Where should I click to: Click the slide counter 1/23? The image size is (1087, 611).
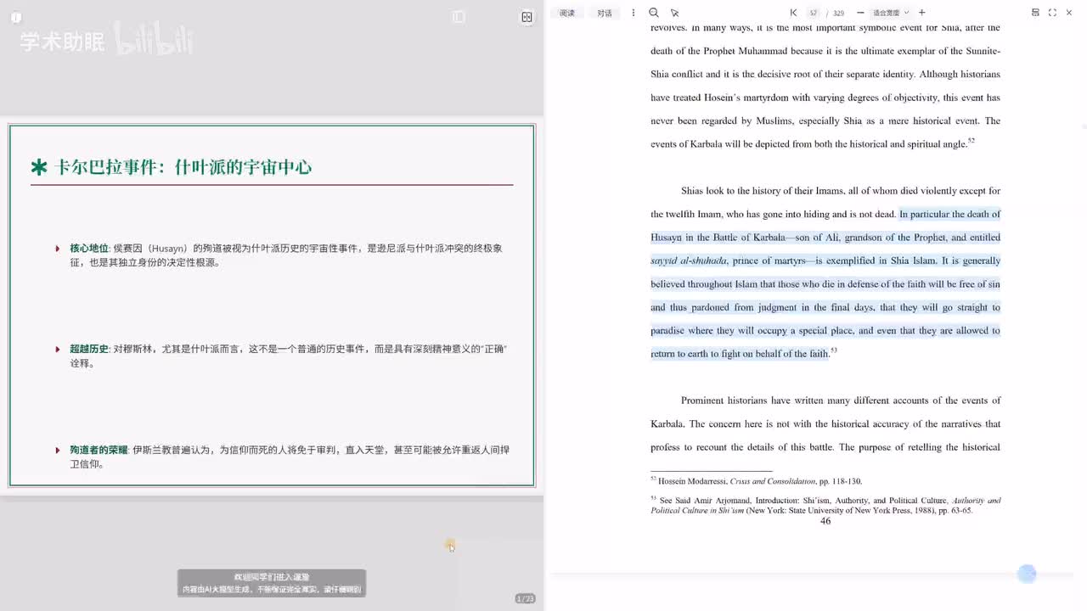[x=525, y=599]
